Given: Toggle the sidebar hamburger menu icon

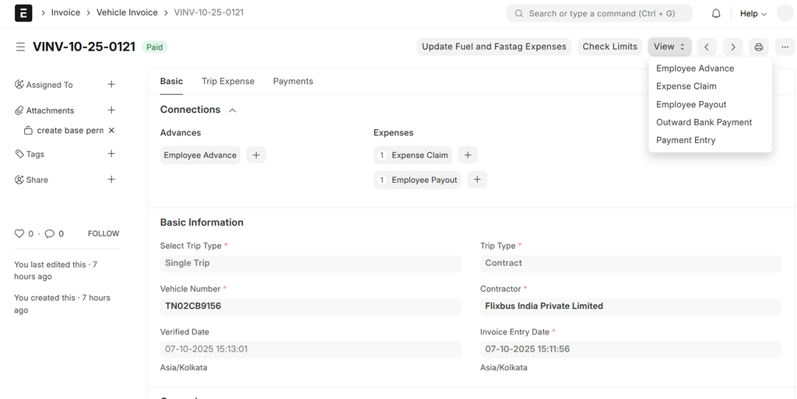Looking at the screenshot, I should pos(20,47).
